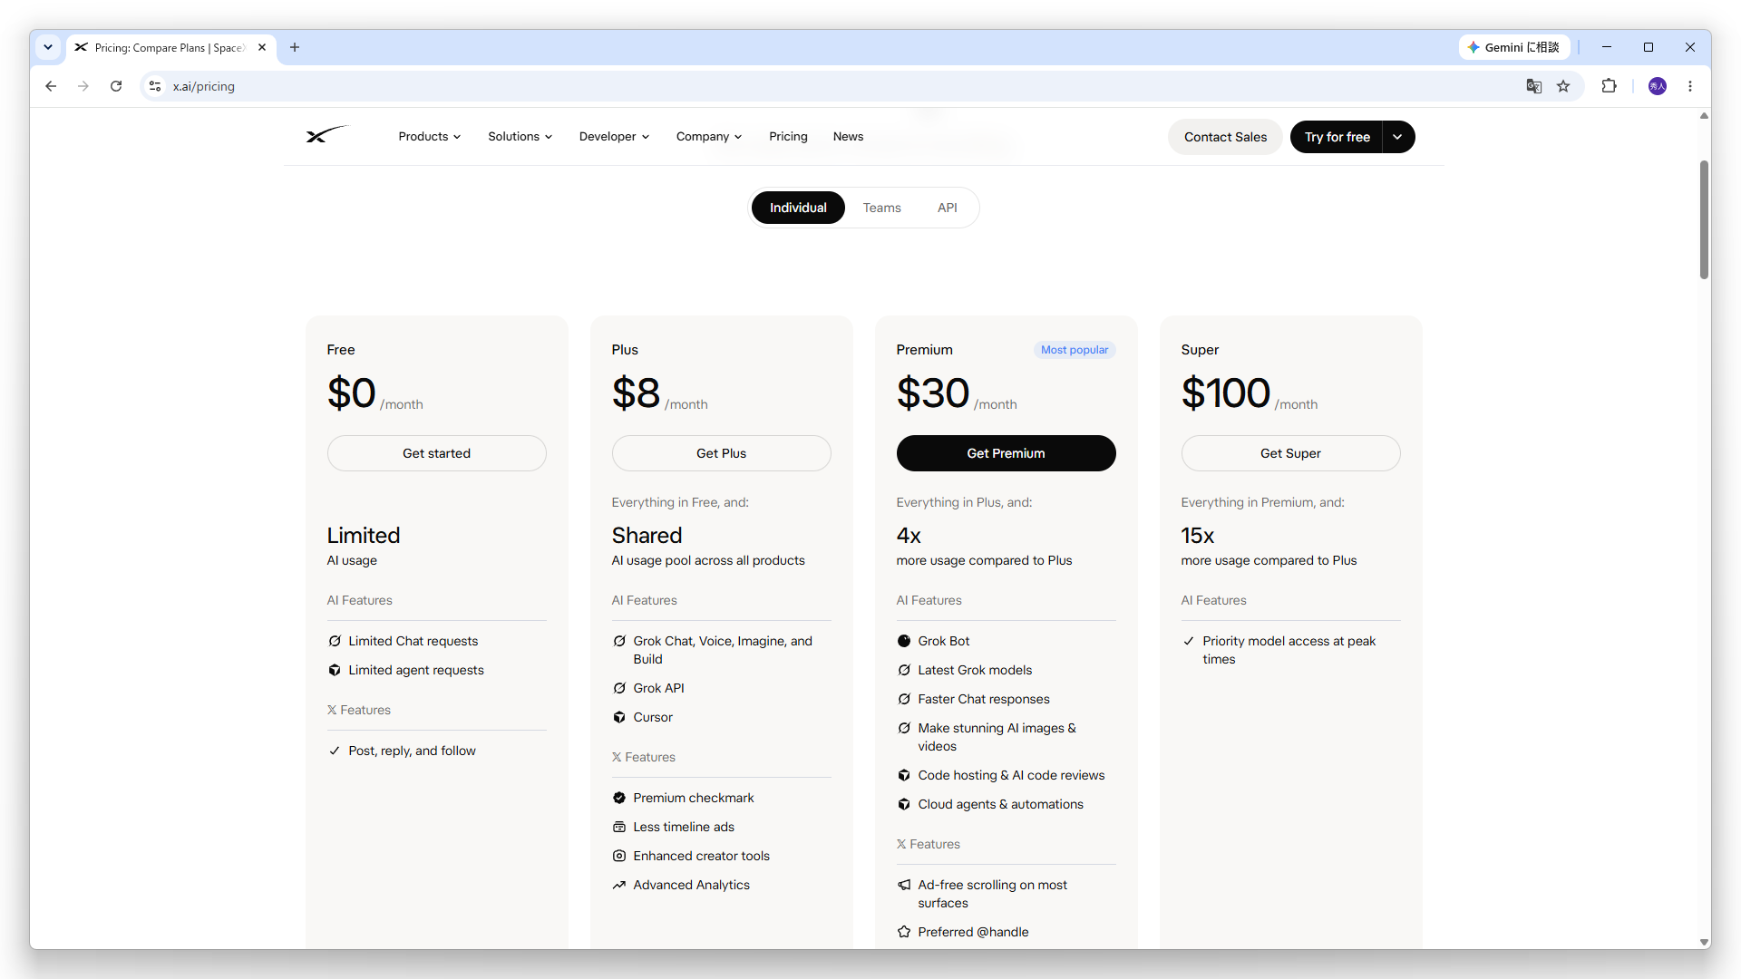Open the tab search chevron in the title bar
This screenshot has height=979, width=1741.
[48, 47]
